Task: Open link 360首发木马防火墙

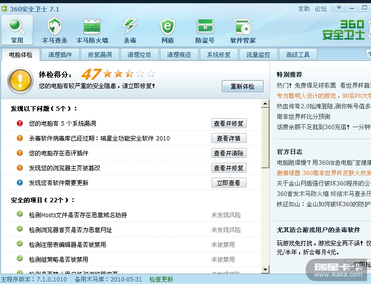Action: (x=323, y=194)
